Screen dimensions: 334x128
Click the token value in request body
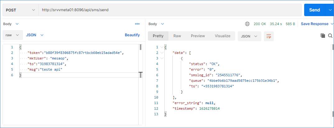pyautogui.click(x=82, y=53)
